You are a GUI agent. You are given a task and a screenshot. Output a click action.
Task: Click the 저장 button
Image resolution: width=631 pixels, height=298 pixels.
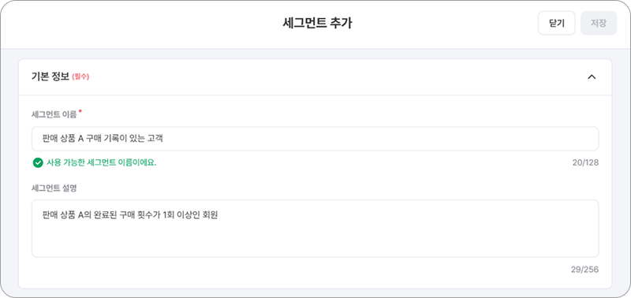click(599, 24)
